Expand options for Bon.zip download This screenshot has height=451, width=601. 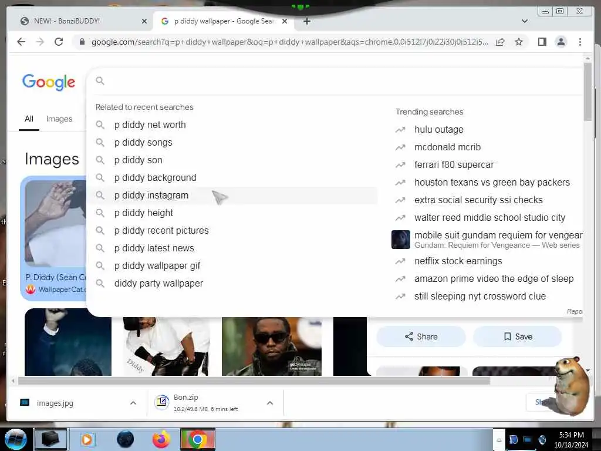[270, 403]
